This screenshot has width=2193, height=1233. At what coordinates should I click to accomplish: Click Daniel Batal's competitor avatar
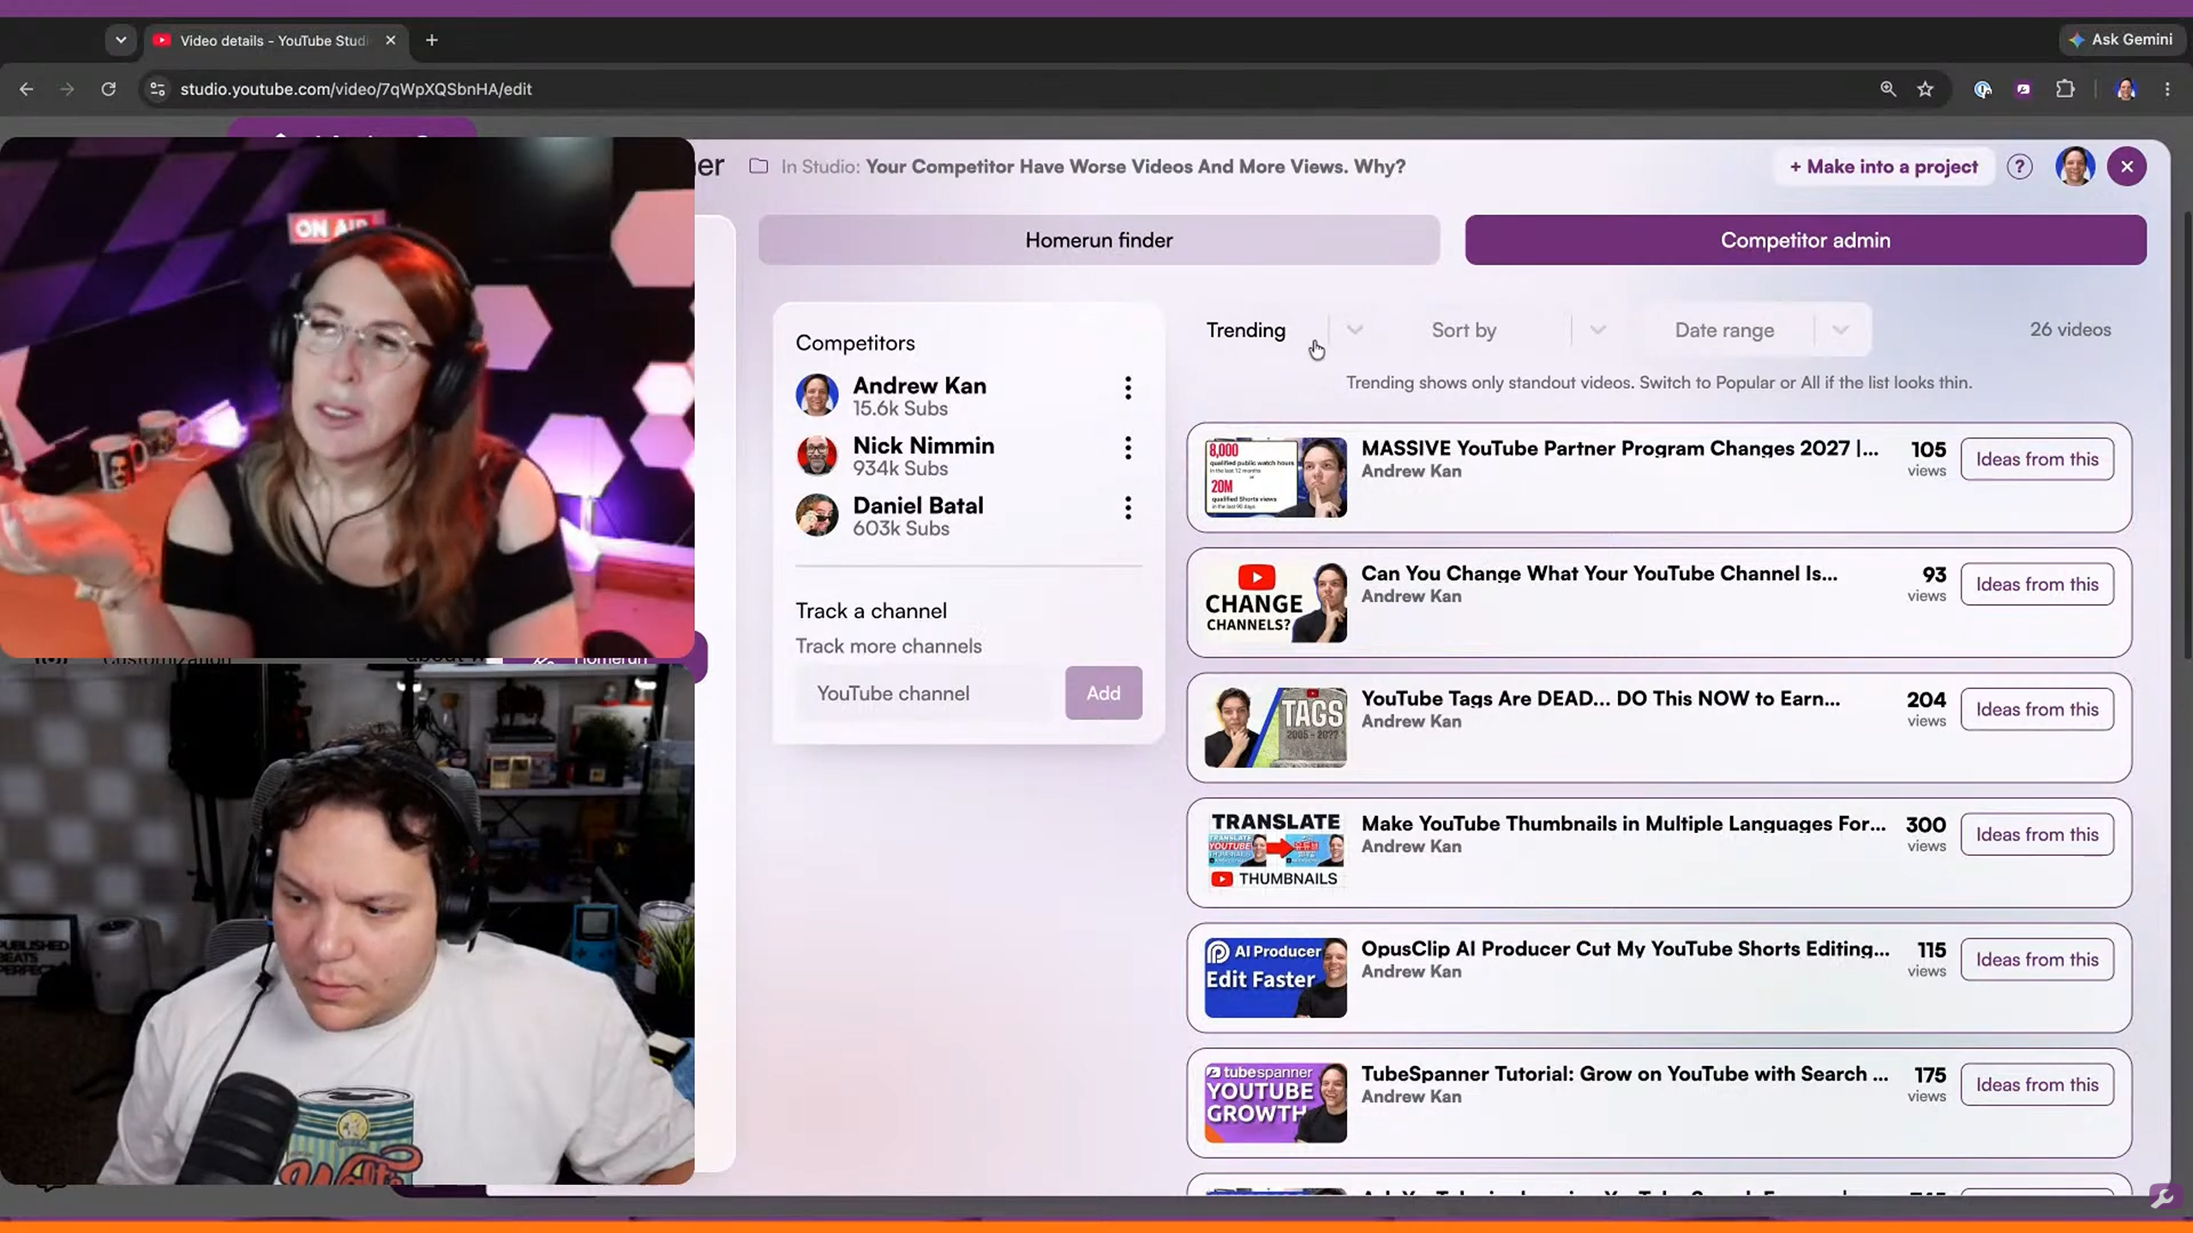pyautogui.click(x=817, y=515)
